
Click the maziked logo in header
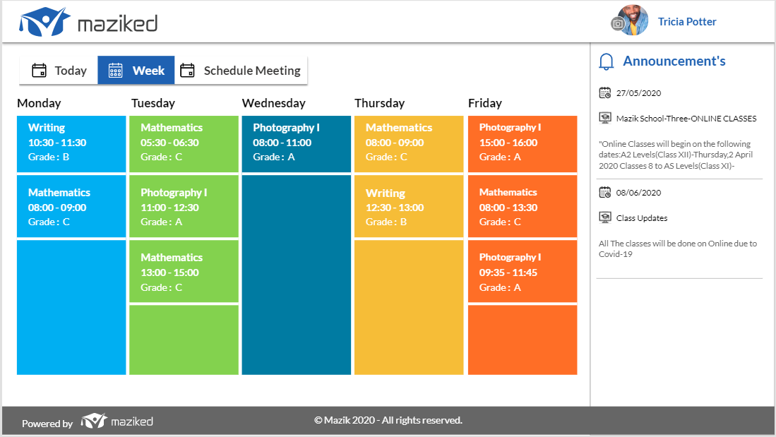88,22
